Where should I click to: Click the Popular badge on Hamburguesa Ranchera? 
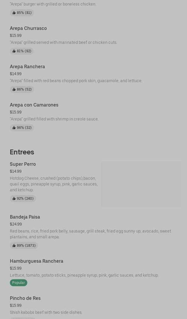(x=19, y=283)
